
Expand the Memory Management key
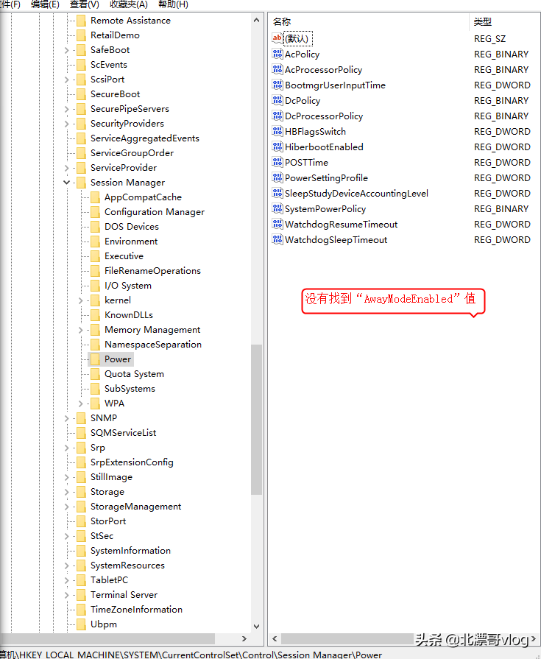(x=81, y=330)
